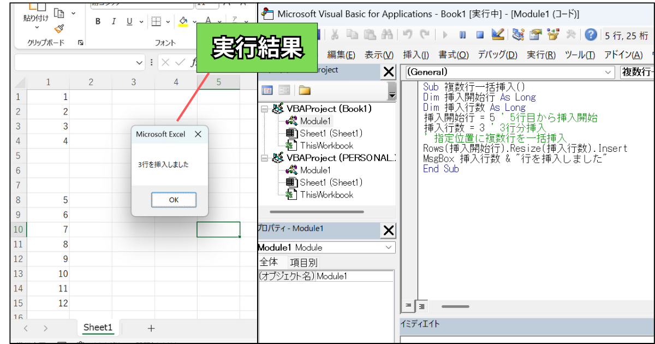655x344 pixels.
Task: Click View Code icon in Project pane
Action: pos(267,90)
